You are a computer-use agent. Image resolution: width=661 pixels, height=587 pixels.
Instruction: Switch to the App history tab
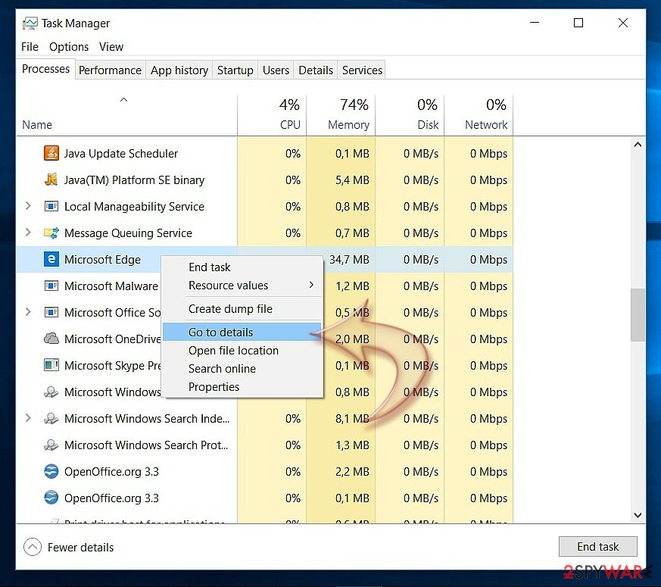179,70
